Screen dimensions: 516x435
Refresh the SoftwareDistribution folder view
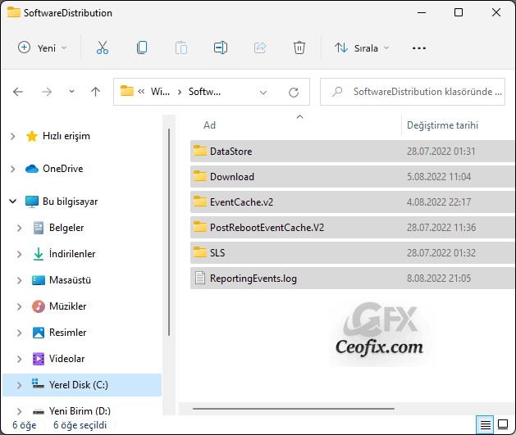click(x=294, y=93)
